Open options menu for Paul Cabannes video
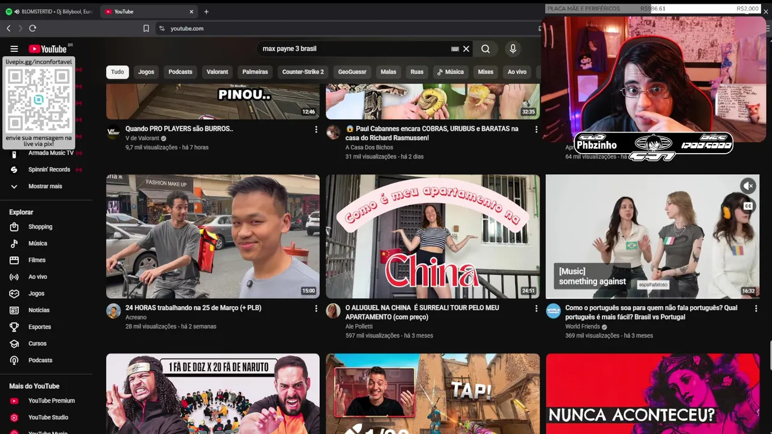The height and width of the screenshot is (434, 772). (536, 129)
